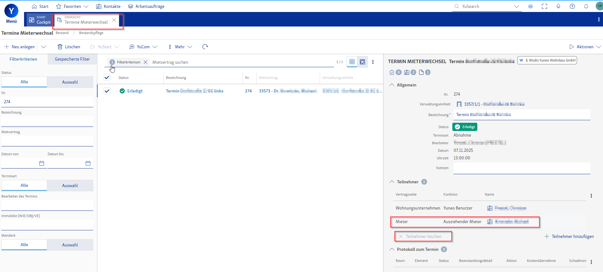Click the refresh icon in toolbar
The width and height of the screenshot is (603, 272).
pyautogui.click(x=205, y=47)
